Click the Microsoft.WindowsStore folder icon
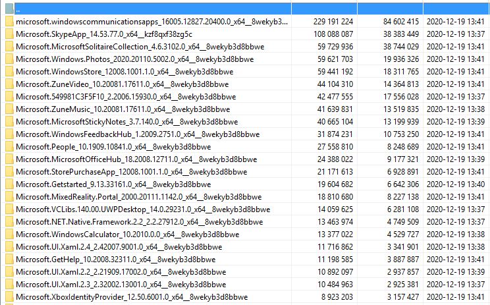490x305 pixels. tap(9, 71)
